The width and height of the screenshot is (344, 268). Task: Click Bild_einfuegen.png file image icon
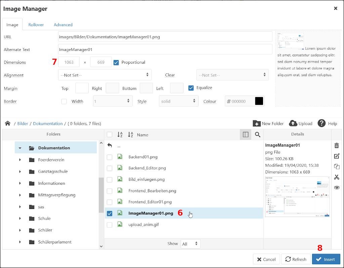[120, 179]
